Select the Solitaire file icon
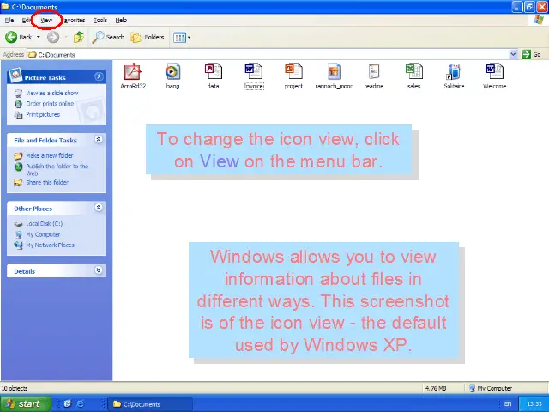549x412 pixels. pos(454,71)
